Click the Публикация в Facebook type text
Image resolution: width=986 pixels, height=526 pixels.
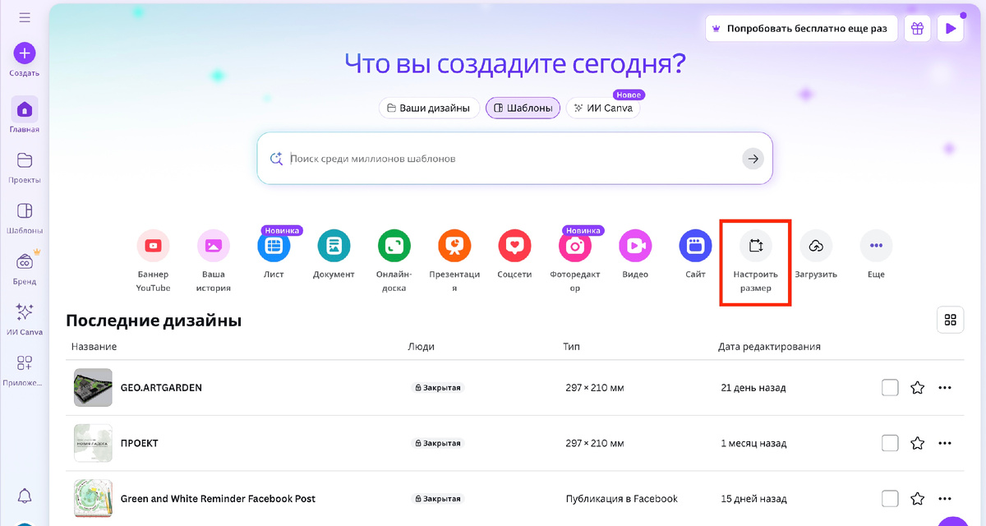622,498
